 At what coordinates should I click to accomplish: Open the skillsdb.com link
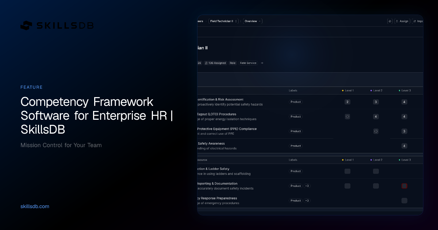(35, 206)
